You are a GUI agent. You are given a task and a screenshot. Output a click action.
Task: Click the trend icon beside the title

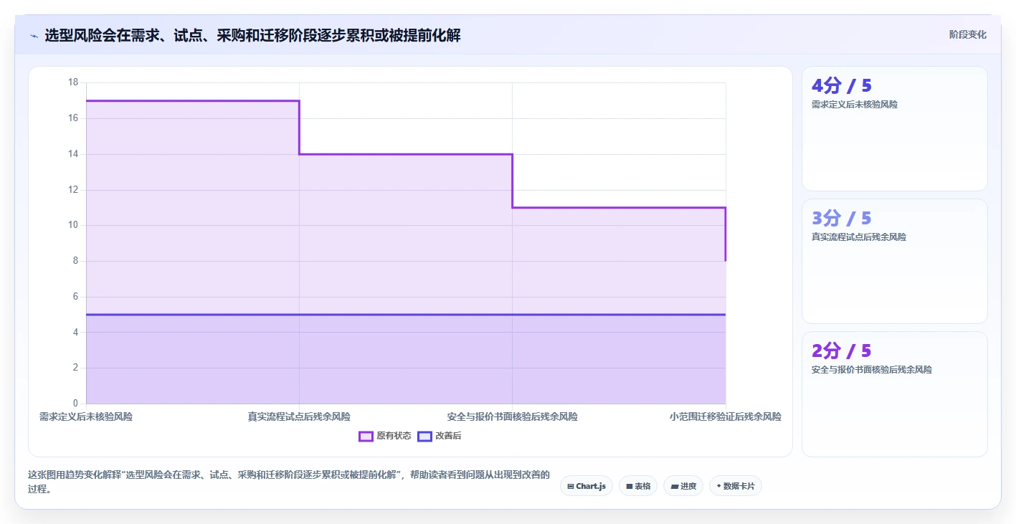tap(34, 35)
